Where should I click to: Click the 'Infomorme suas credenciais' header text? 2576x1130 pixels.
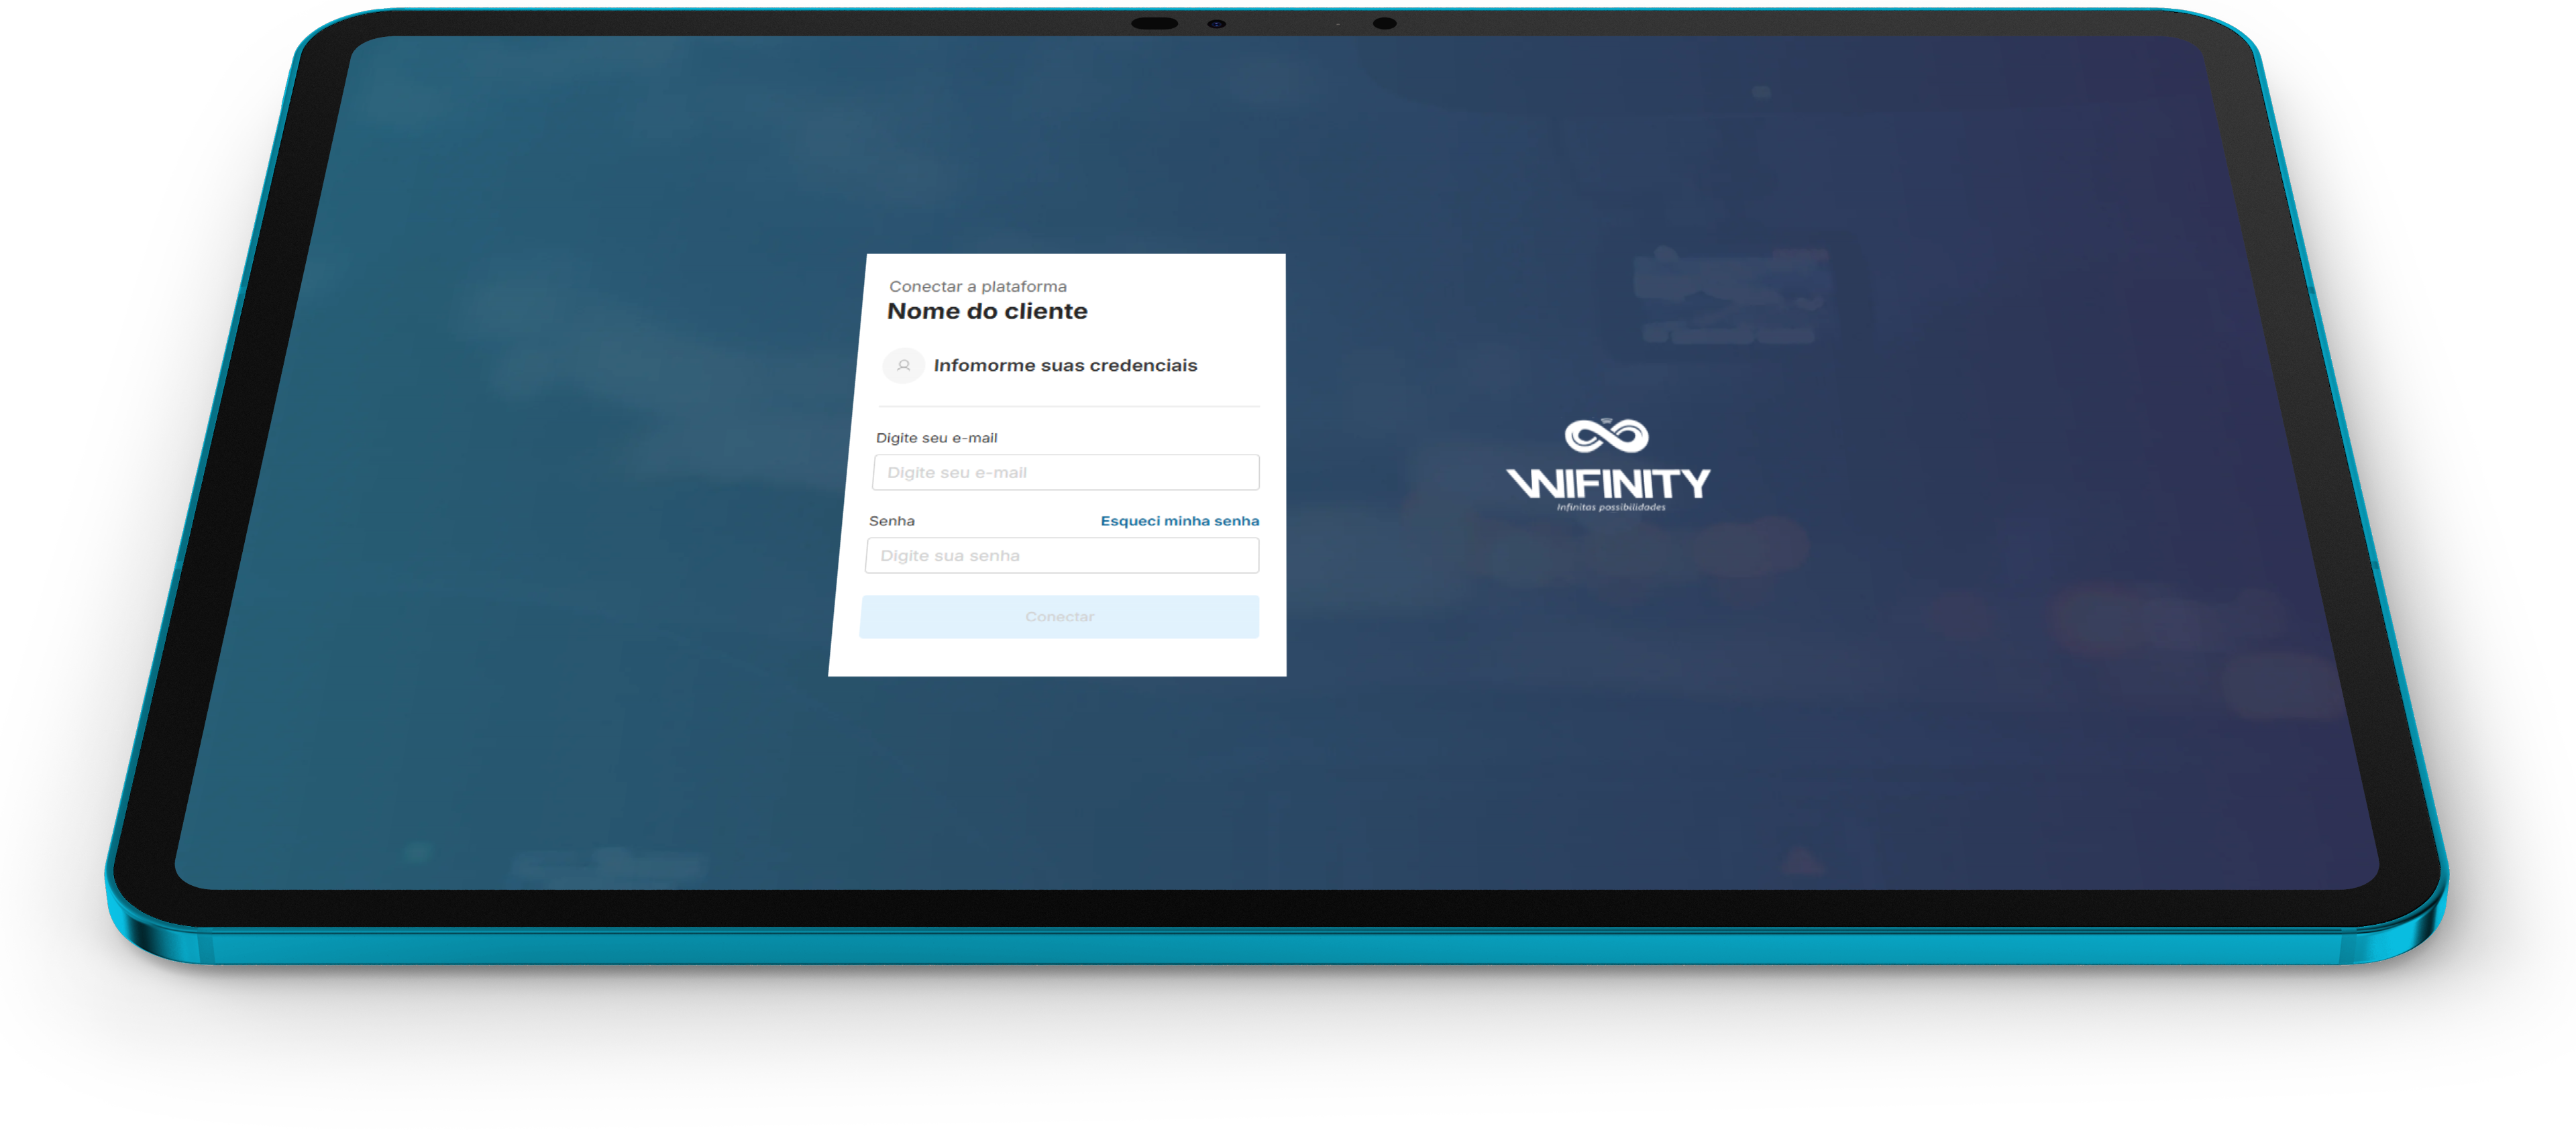[1065, 365]
